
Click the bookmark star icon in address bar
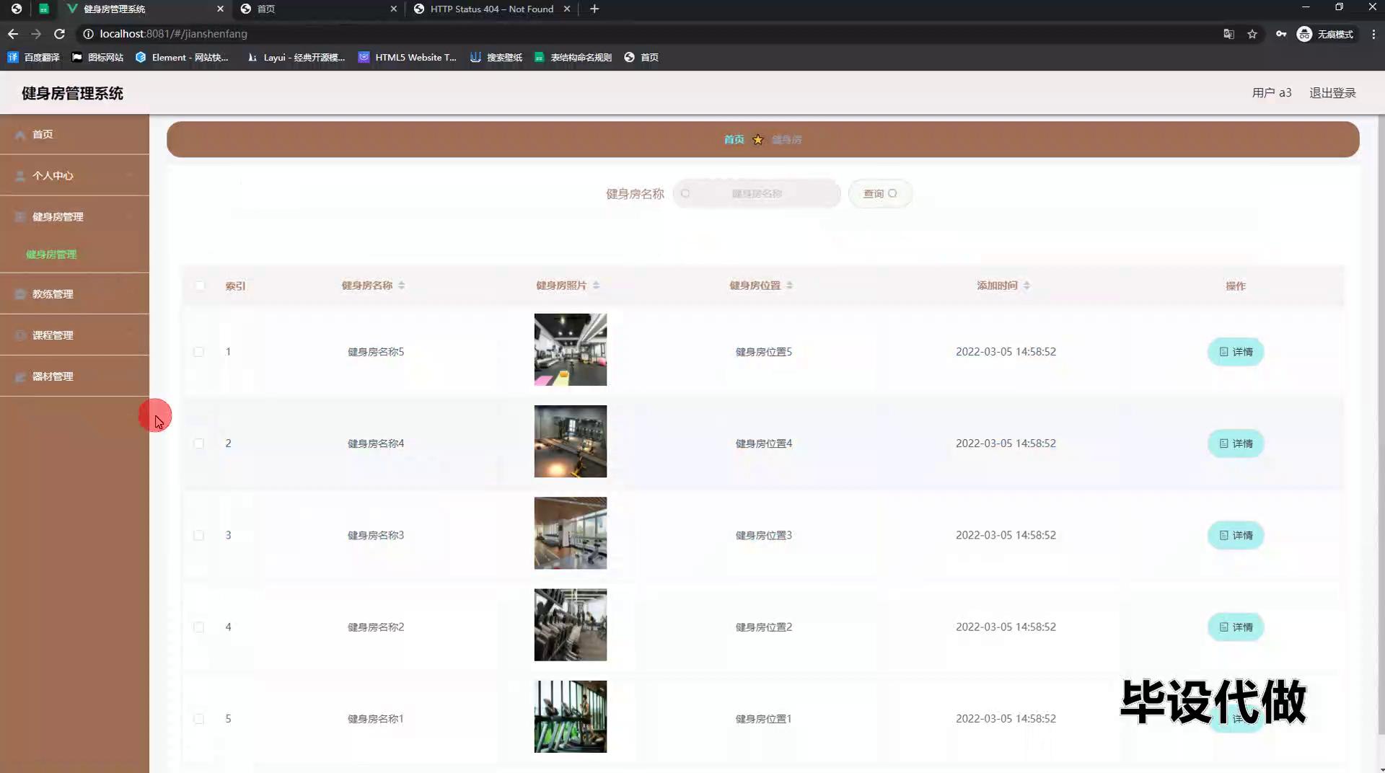tap(1252, 34)
